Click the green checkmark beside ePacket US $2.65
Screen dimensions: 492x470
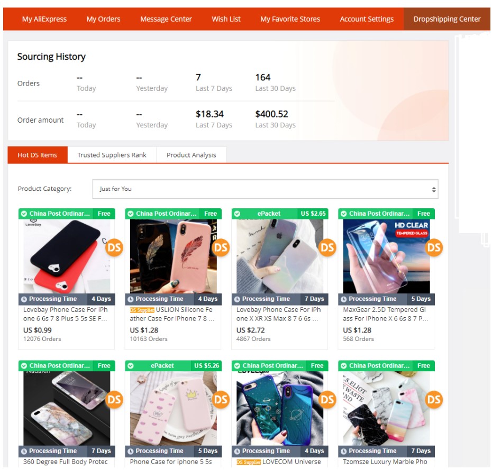237,214
